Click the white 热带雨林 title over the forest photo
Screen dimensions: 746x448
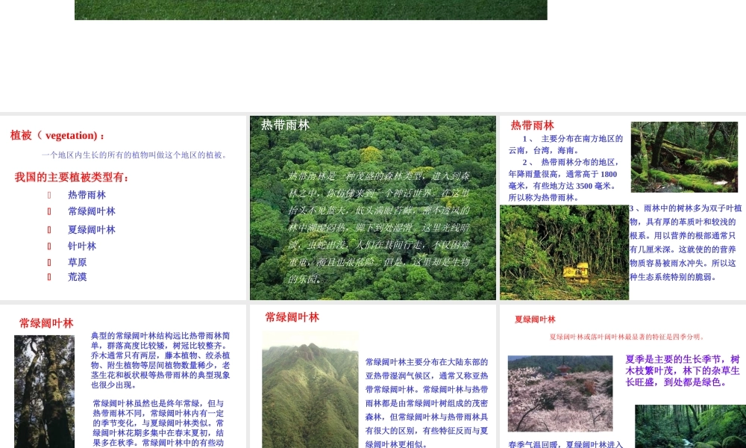[285, 125]
